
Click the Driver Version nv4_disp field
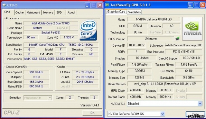click(165, 84)
